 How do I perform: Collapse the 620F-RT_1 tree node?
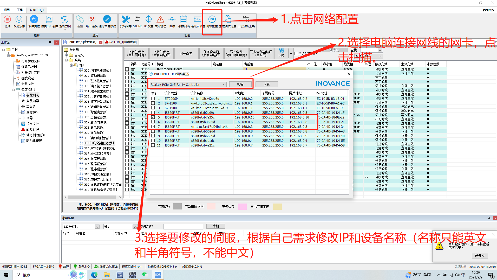[x=13, y=89]
